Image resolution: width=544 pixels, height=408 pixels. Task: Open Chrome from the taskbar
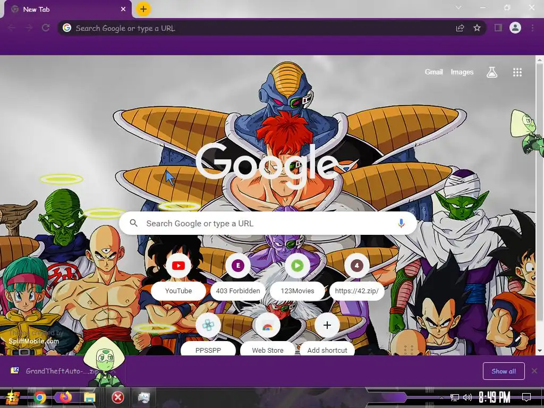pos(39,397)
